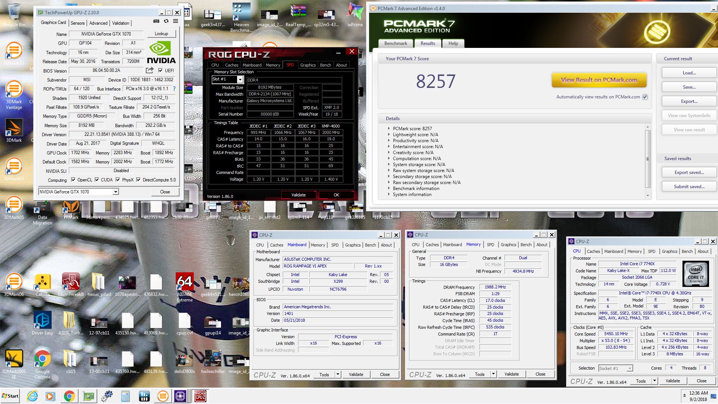718x404 pixels.
Task: Open the Windows Media Player taskbar icon
Action: pyautogui.click(x=50, y=396)
